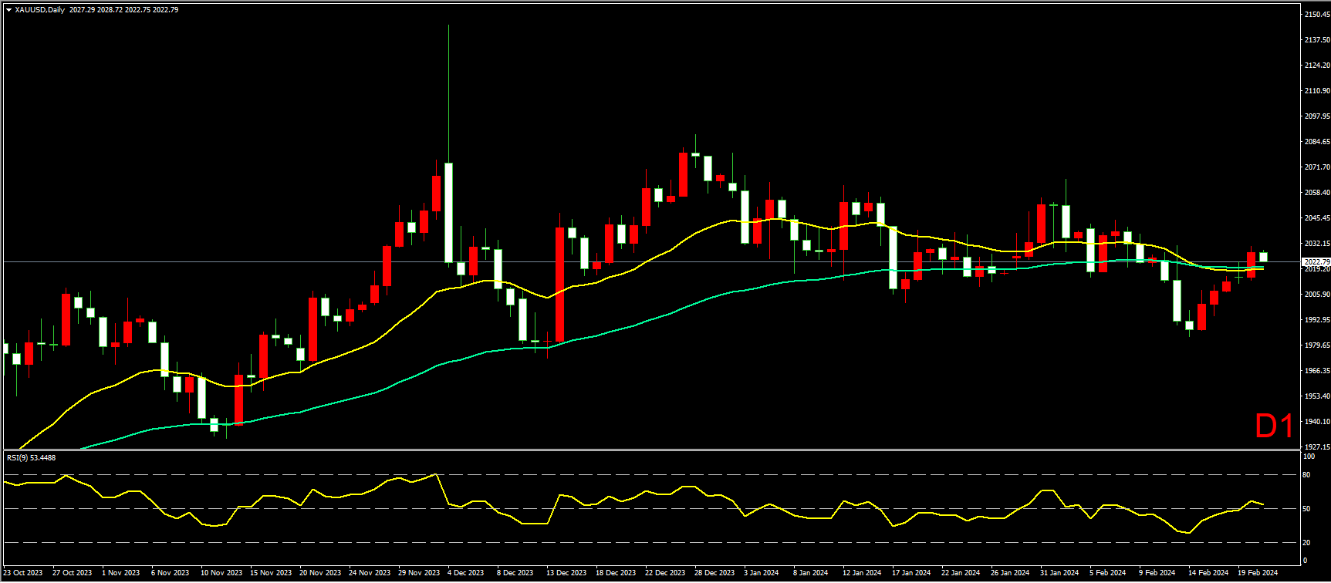The width and height of the screenshot is (1331, 583).
Task: Click the 2110.90 price axis label
Action: point(1317,91)
